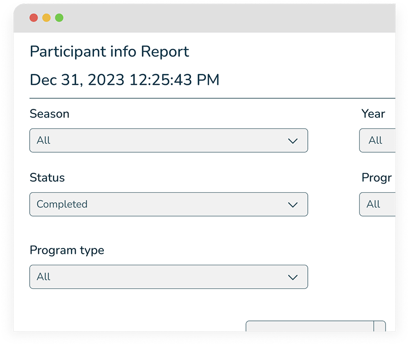This screenshot has width=409, height=345.
Task: Click the green maximize window dot
Action: pos(59,18)
